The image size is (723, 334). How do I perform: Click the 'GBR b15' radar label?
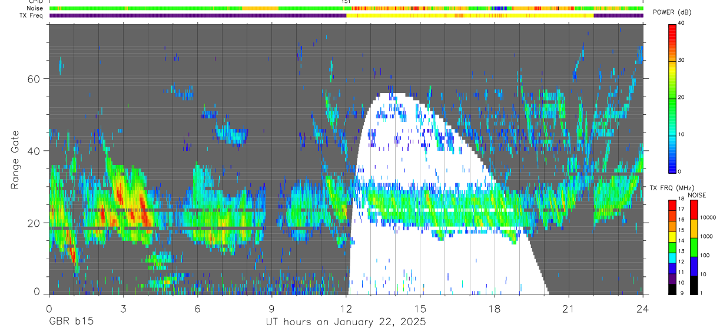click(x=71, y=322)
